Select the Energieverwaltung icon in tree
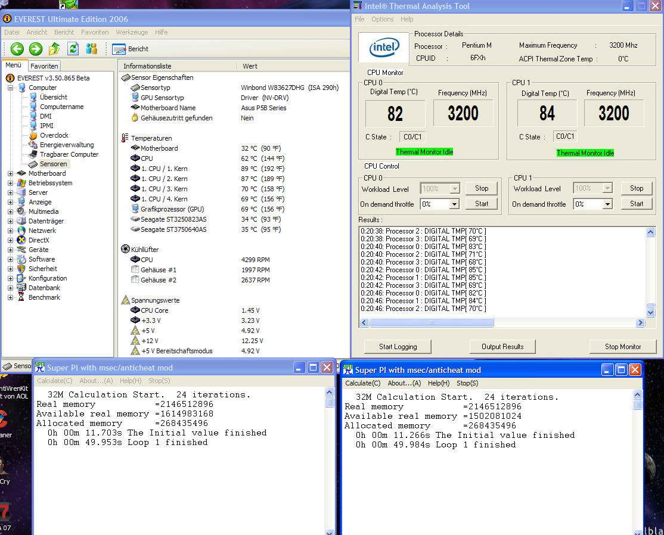 [x=33, y=145]
